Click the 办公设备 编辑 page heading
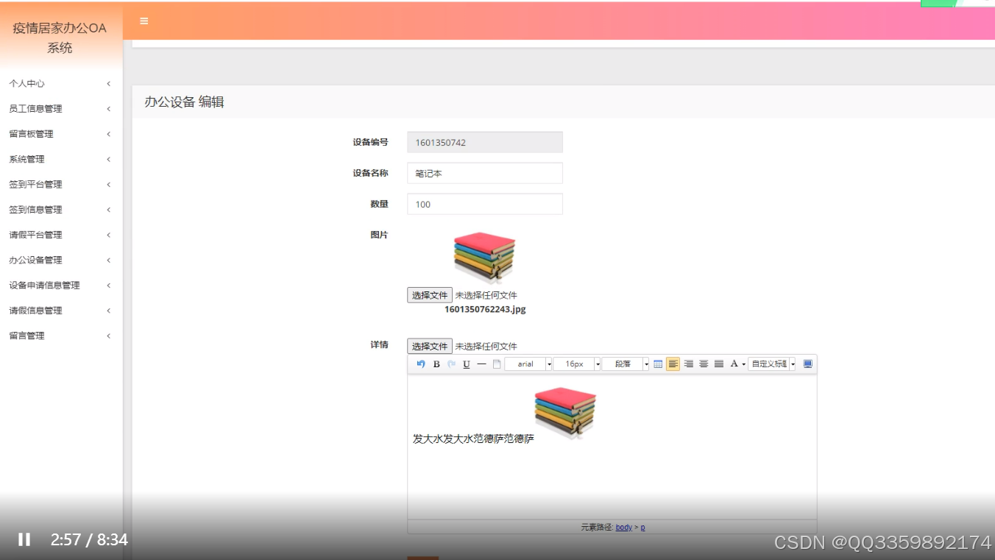Viewport: 995px width, 560px height. point(184,102)
